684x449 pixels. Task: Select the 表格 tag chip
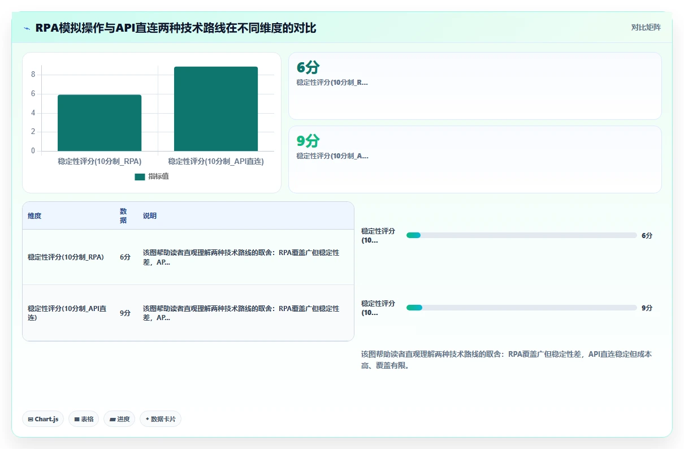(x=84, y=419)
